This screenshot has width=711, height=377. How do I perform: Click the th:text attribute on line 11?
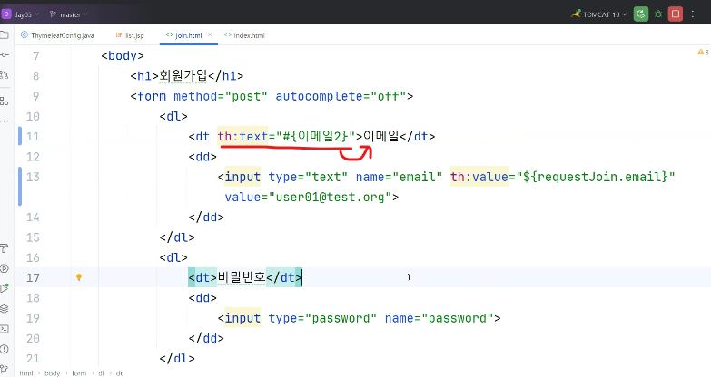[x=242, y=136]
